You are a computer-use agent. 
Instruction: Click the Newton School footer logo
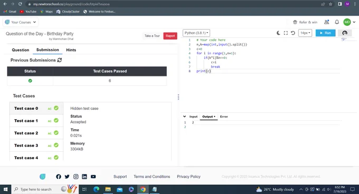43,177
